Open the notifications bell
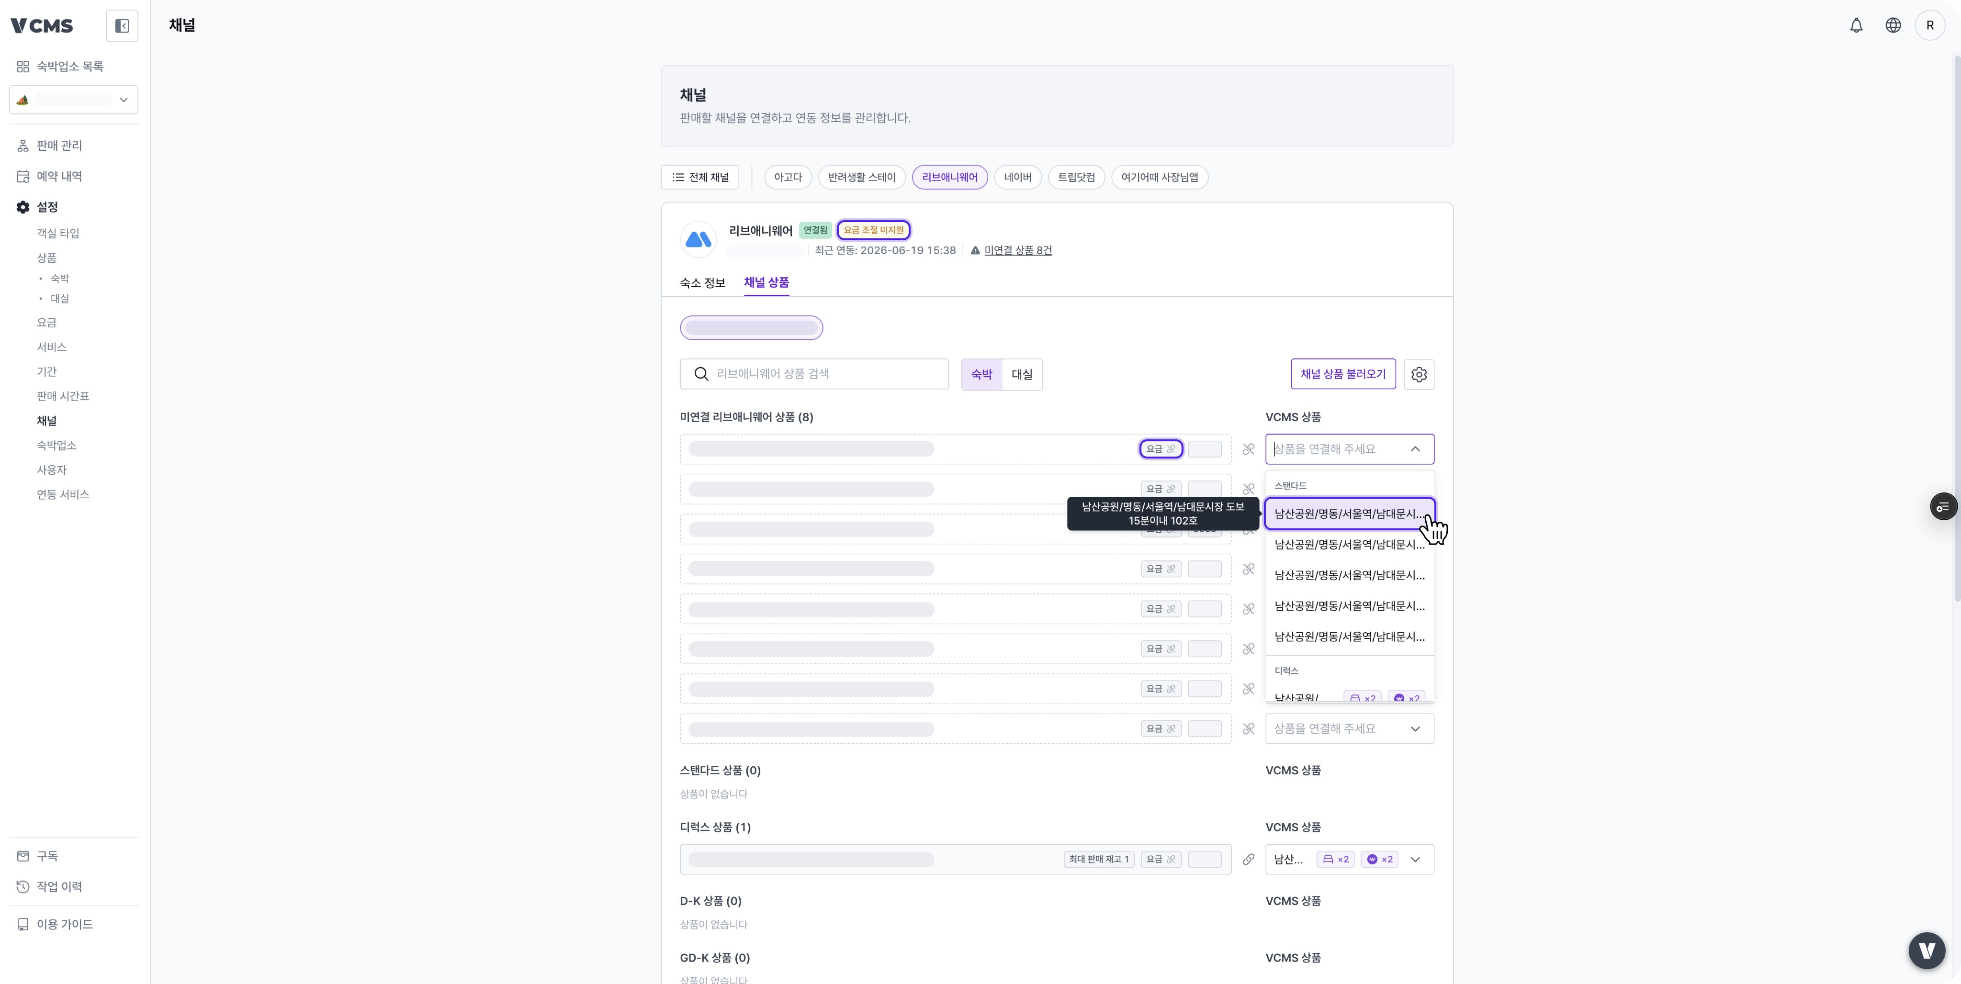This screenshot has height=984, width=1961. pos(1856,26)
